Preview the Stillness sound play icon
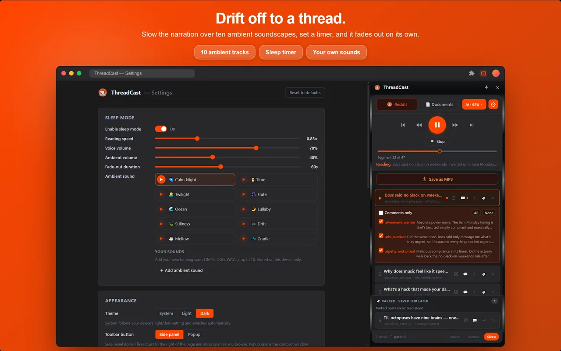This screenshot has width=561, height=351. [161, 224]
